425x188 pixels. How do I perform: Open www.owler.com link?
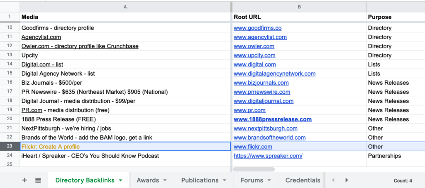254,46
